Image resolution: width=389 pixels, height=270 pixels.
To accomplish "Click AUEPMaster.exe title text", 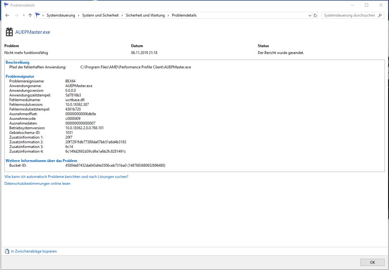I will 33,32.
